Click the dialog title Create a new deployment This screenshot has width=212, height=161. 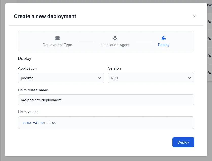[45, 17]
